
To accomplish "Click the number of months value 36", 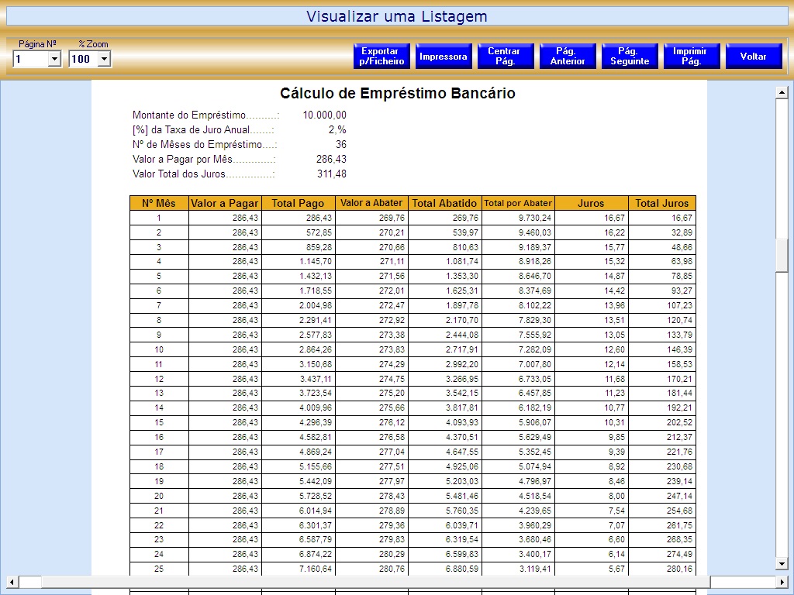I will coord(341,144).
